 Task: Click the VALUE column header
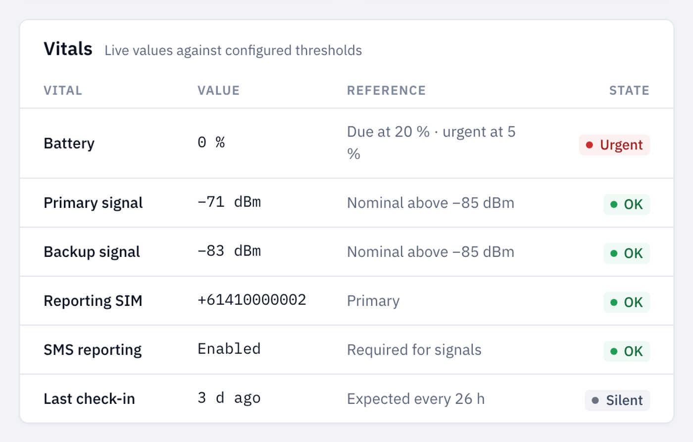pos(219,91)
